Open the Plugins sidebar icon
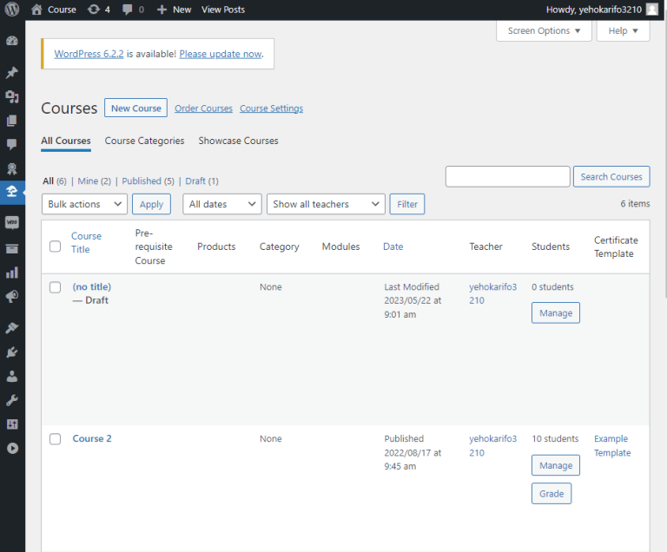Screen dimensions: 667x552 [x=12, y=352]
